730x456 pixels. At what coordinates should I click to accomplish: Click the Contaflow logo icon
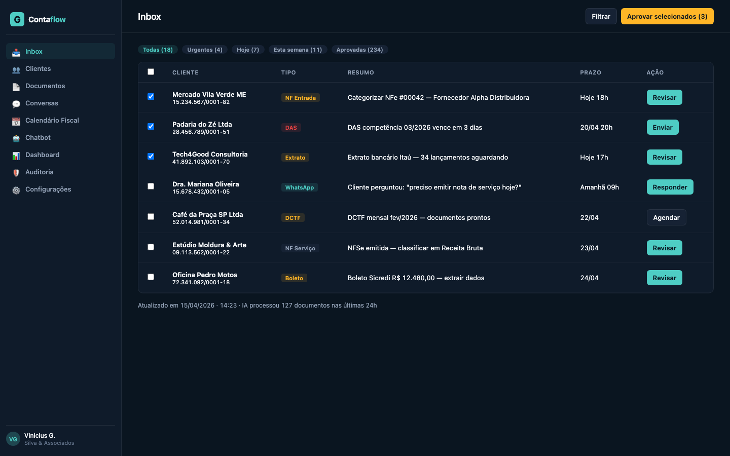17,19
